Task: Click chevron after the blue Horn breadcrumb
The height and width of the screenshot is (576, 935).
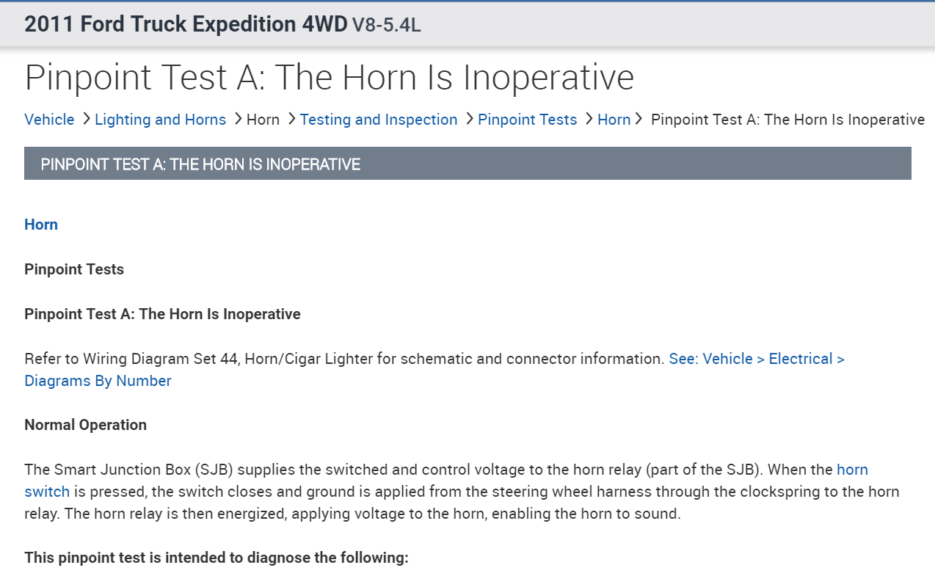Action: pyautogui.click(x=639, y=119)
